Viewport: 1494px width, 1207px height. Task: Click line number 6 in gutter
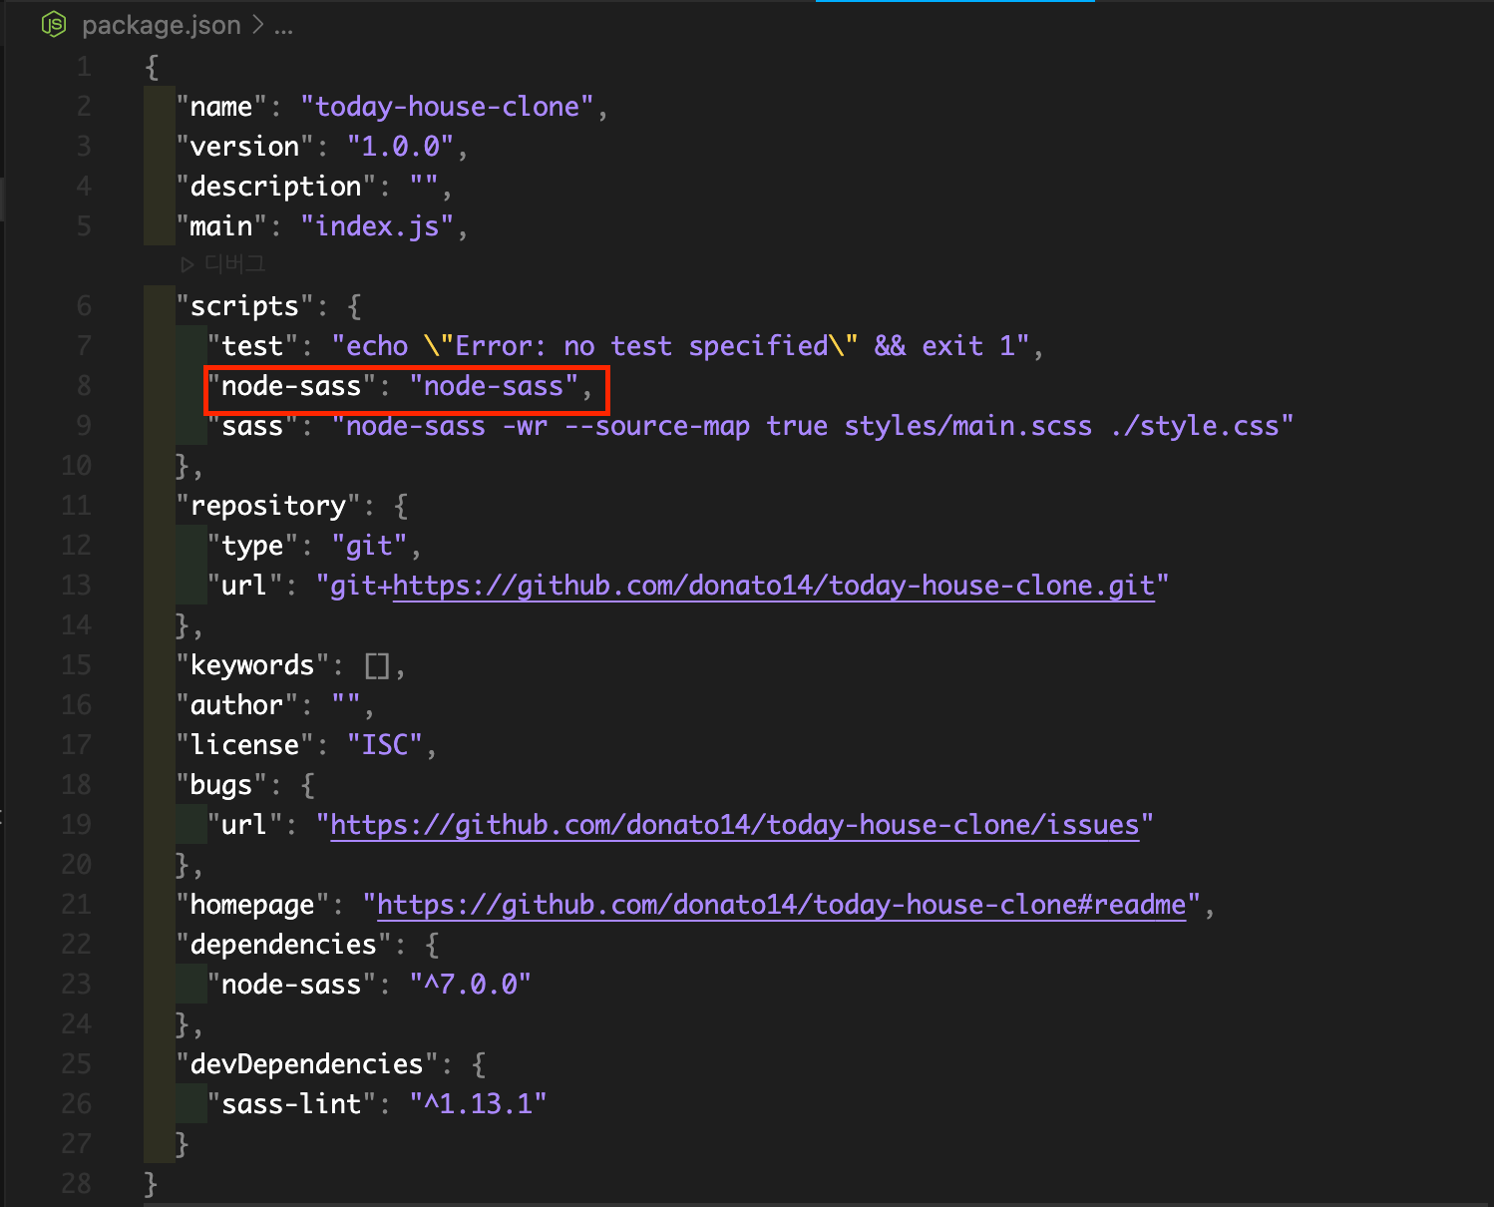[x=84, y=306]
